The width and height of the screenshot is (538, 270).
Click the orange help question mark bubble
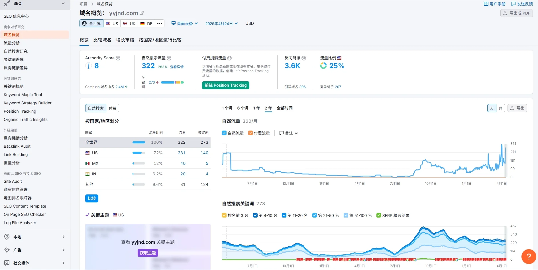[529, 256]
